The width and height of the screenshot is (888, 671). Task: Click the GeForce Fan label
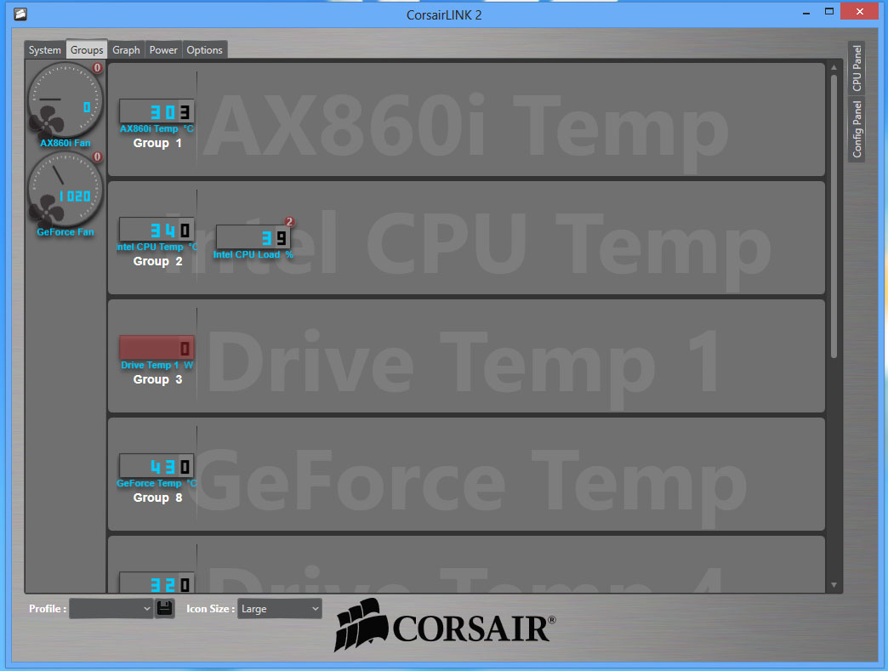65,232
